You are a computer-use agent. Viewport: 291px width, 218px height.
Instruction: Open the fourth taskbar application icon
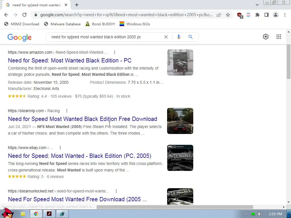point(62,214)
